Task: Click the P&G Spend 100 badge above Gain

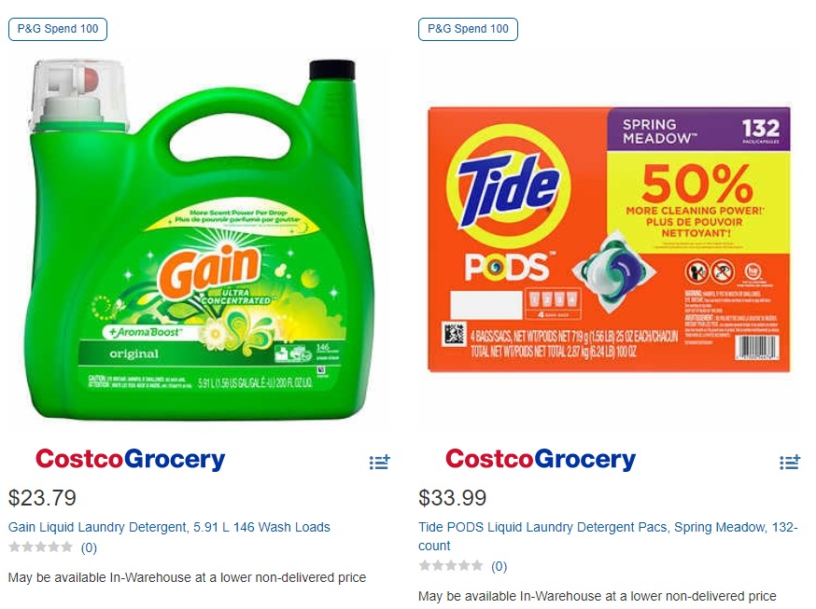Action: (58, 29)
